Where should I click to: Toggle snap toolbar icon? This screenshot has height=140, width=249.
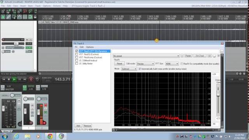(30, 17)
